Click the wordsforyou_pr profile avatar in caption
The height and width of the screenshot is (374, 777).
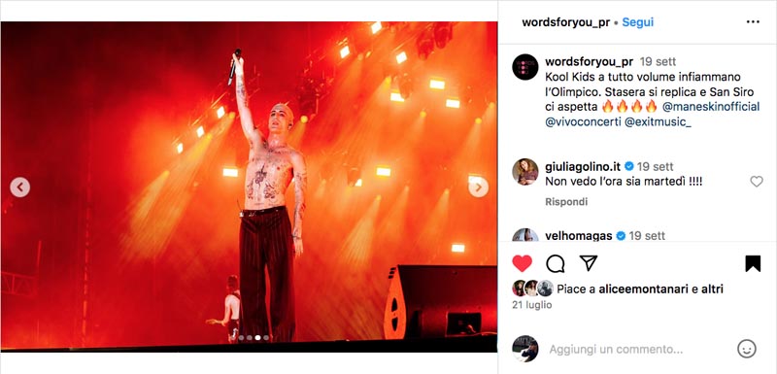(525, 67)
